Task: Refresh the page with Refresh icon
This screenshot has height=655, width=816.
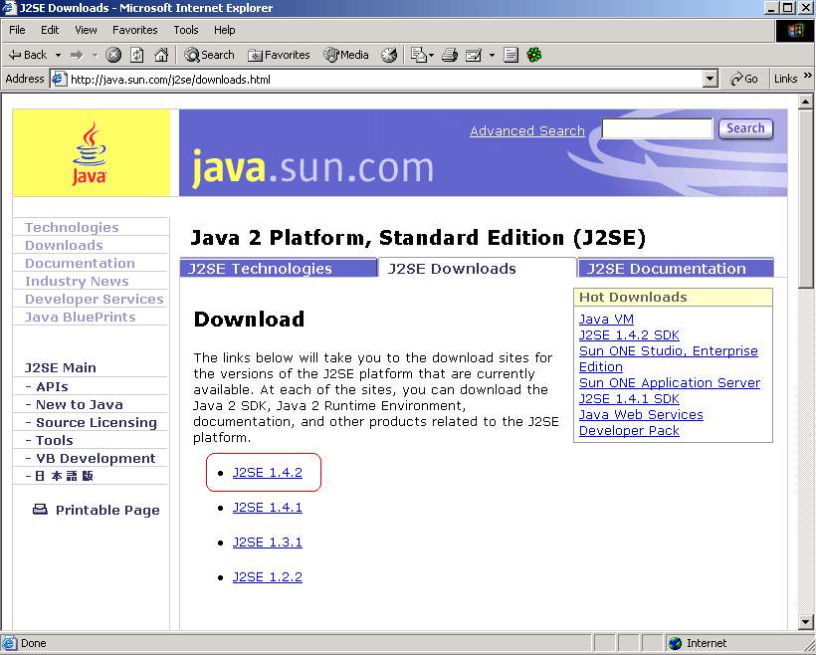Action: (137, 55)
